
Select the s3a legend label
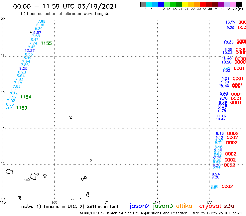(229, 206)
